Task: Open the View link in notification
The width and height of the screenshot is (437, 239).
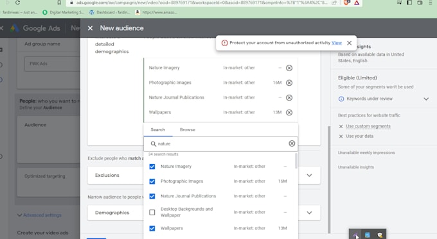Action: [x=337, y=43]
